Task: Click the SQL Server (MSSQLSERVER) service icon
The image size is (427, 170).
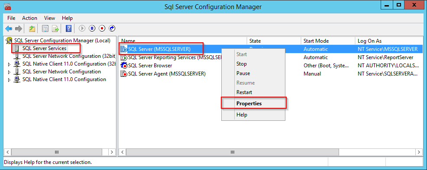Action: point(124,49)
